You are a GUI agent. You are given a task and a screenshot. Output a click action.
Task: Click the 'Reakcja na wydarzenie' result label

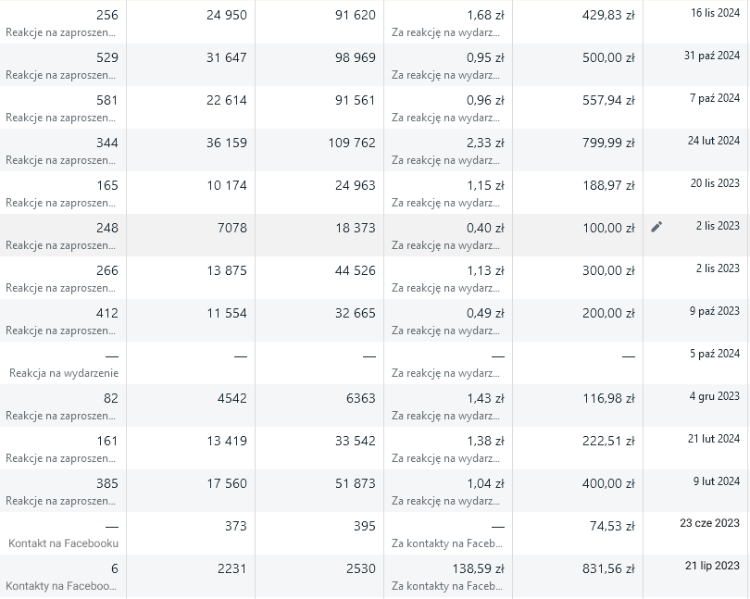[64, 373]
